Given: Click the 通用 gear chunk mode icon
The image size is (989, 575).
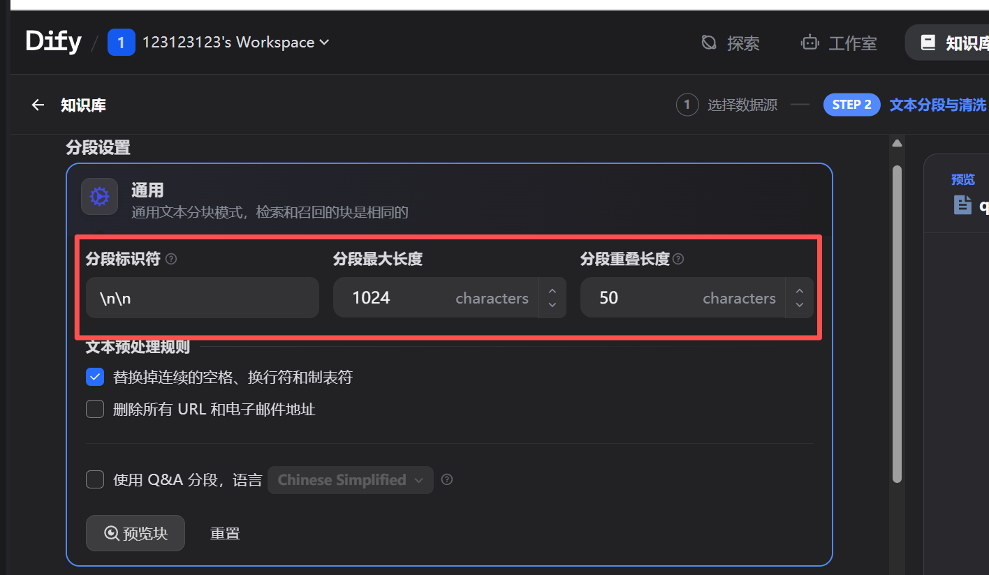Looking at the screenshot, I should click(99, 196).
